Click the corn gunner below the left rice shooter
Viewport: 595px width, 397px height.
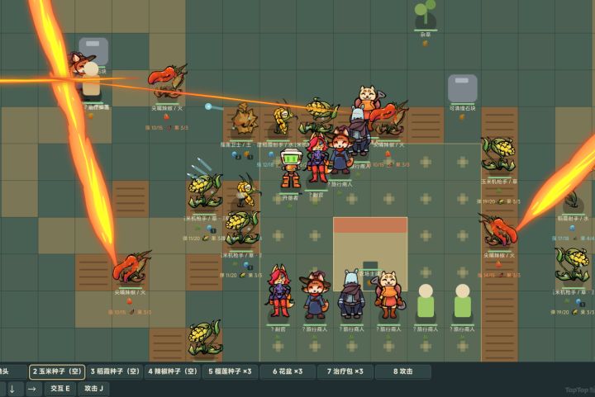tap(241, 229)
